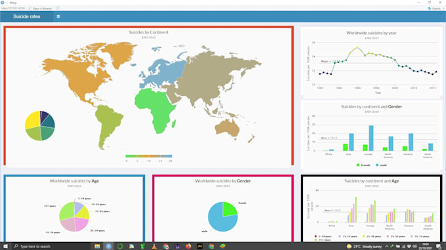Click the Oceania male bar in Gender chart
446x250 pixels.
[x=411, y=142]
